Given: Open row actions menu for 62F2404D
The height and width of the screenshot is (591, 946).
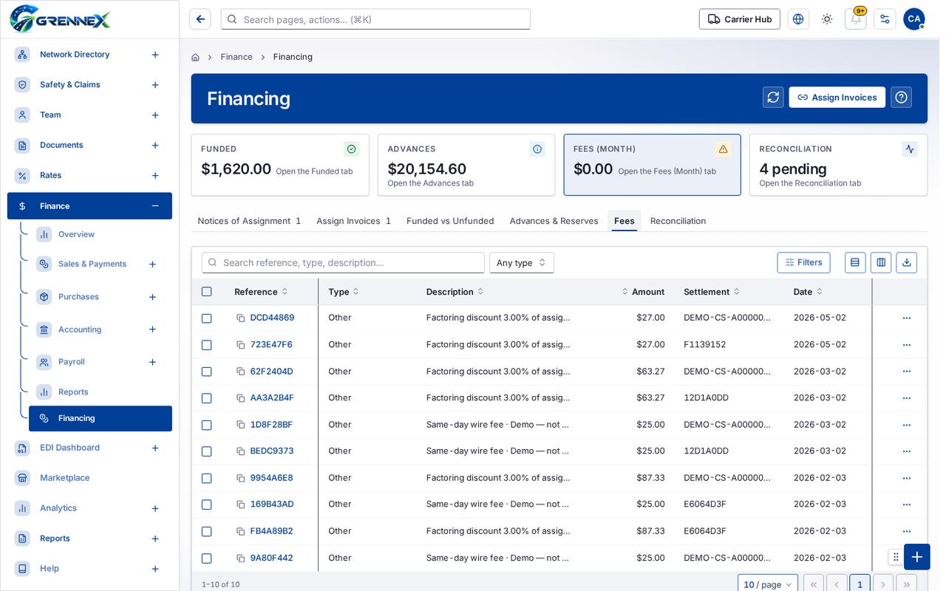Looking at the screenshot, I should tap(907, 372).
